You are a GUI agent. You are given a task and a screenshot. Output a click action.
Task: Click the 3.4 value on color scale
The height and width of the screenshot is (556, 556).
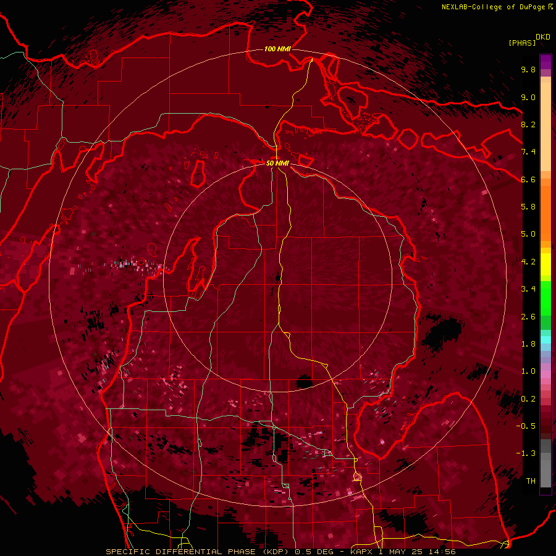click(528, 289)
